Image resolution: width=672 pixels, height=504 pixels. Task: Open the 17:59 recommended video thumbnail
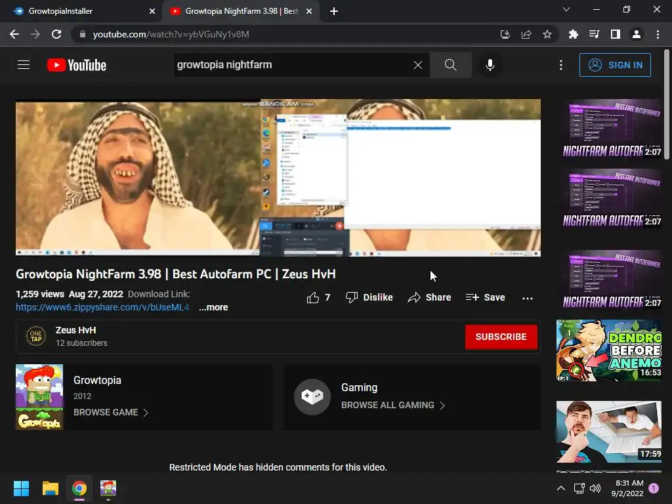[x=608, y=432]
